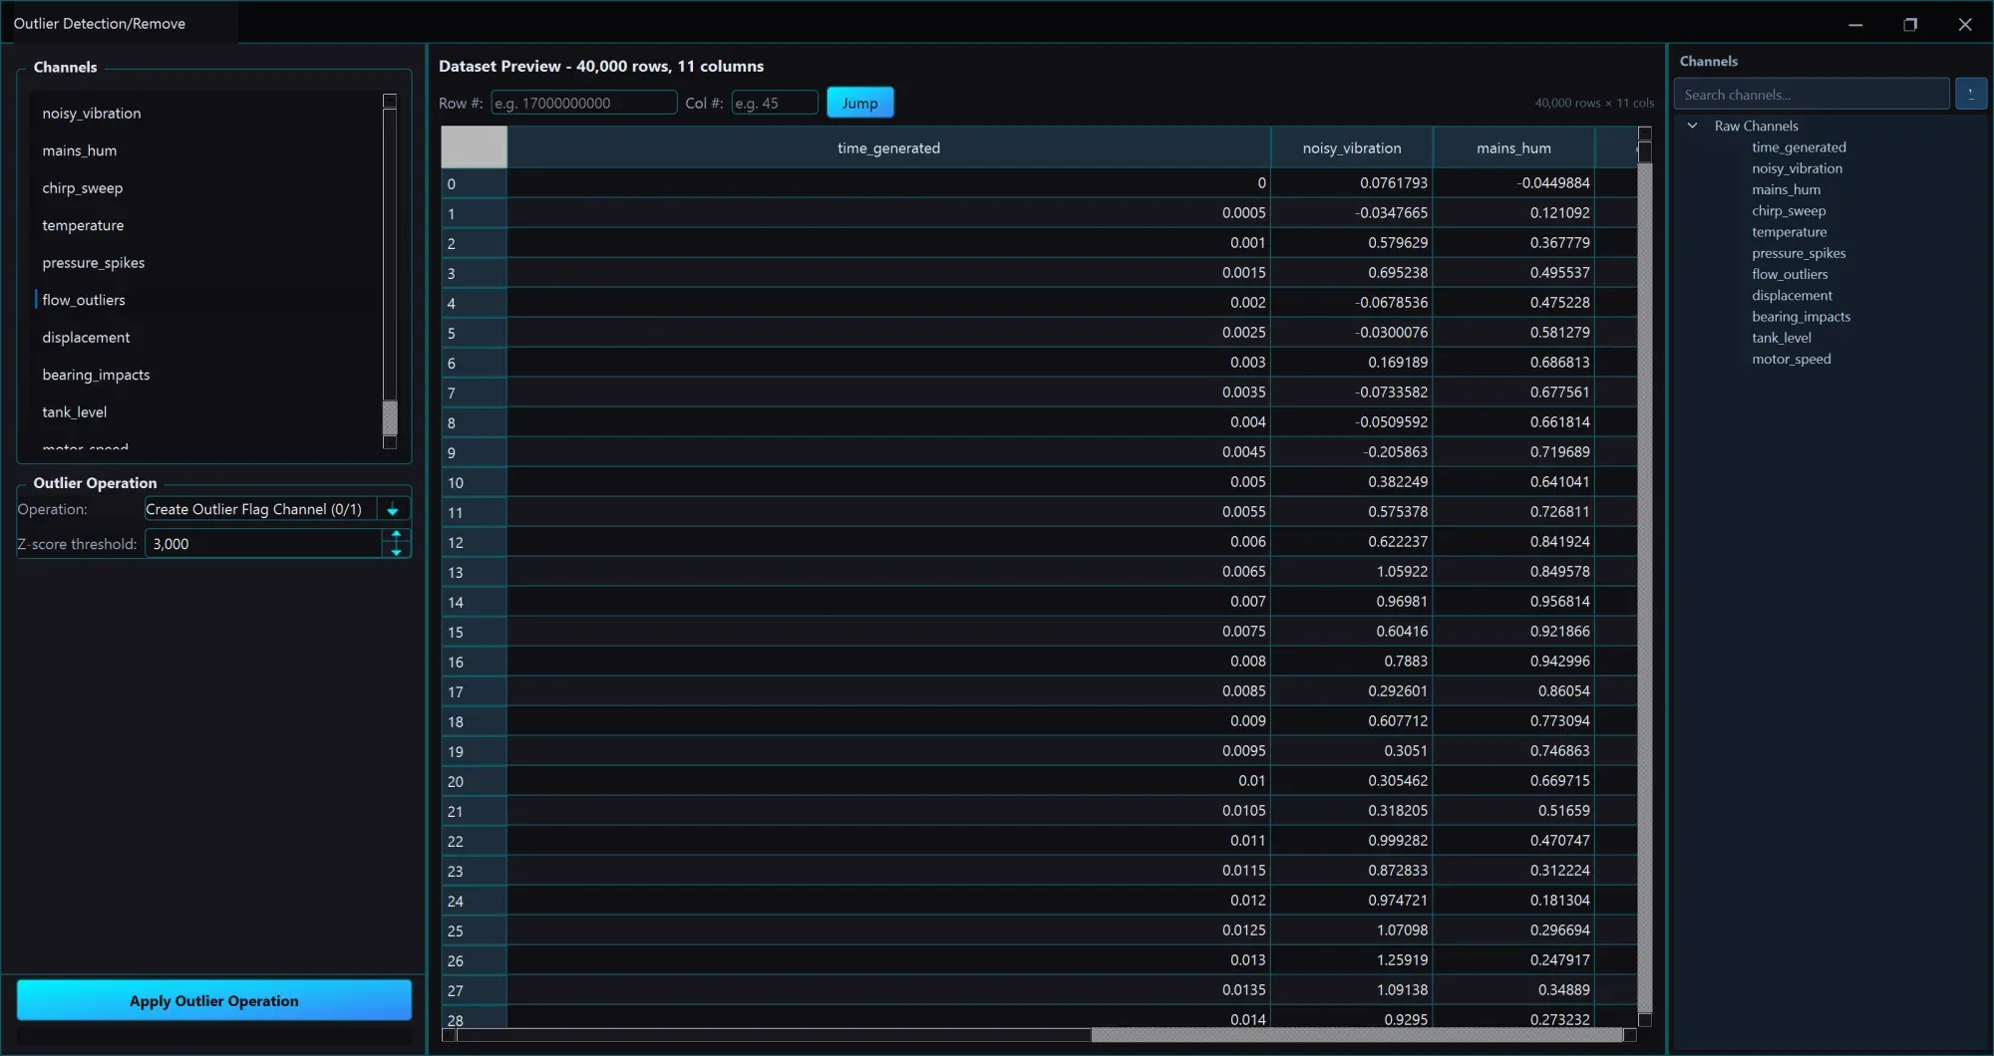Minimize the Outlier Detection/Remove window
The width and height of the screenshot is (1994, 1056).
point(1854,24)
